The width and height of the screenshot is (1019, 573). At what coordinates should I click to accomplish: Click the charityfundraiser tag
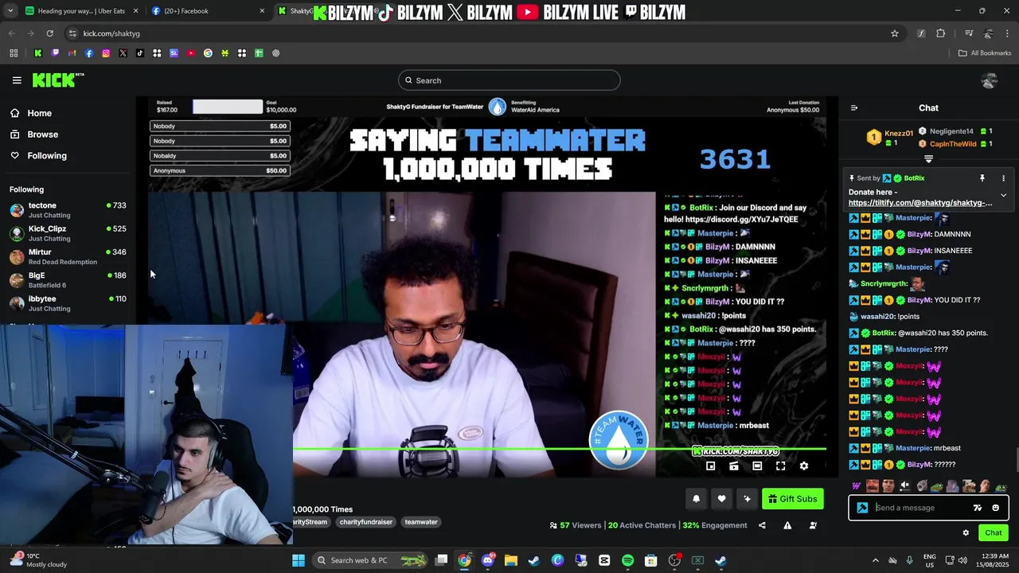click(365, 522)
